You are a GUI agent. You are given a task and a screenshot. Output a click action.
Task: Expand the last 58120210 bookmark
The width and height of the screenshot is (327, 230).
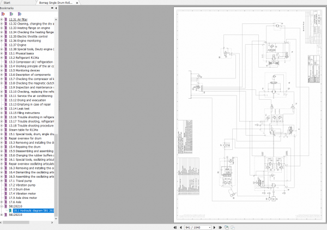click(2, 215)
